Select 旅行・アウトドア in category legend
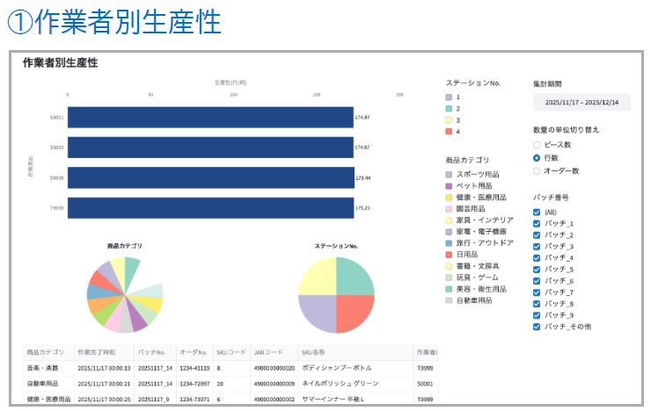The height and width of the screenshot is (411, 651). pyautogui.click(x=479, y=242)
